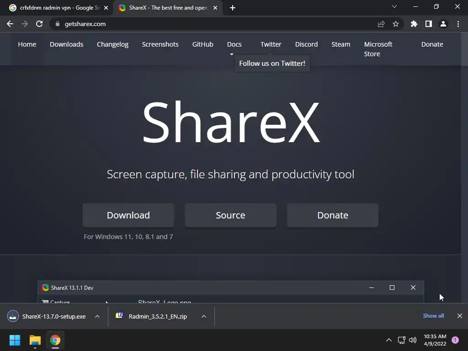The image size is (468, 351).
Task: Go back to the previous page
Action: tap(10, 24)
